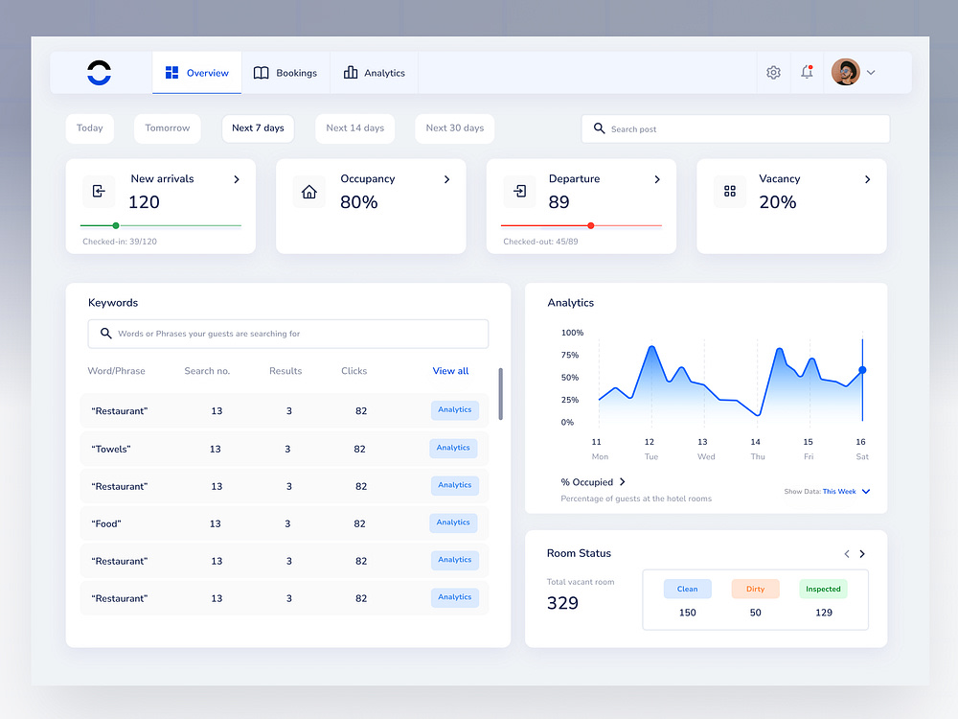Open Analytics for the "Food" row
The width and height of the screenshot is (958, 719).
453,522
